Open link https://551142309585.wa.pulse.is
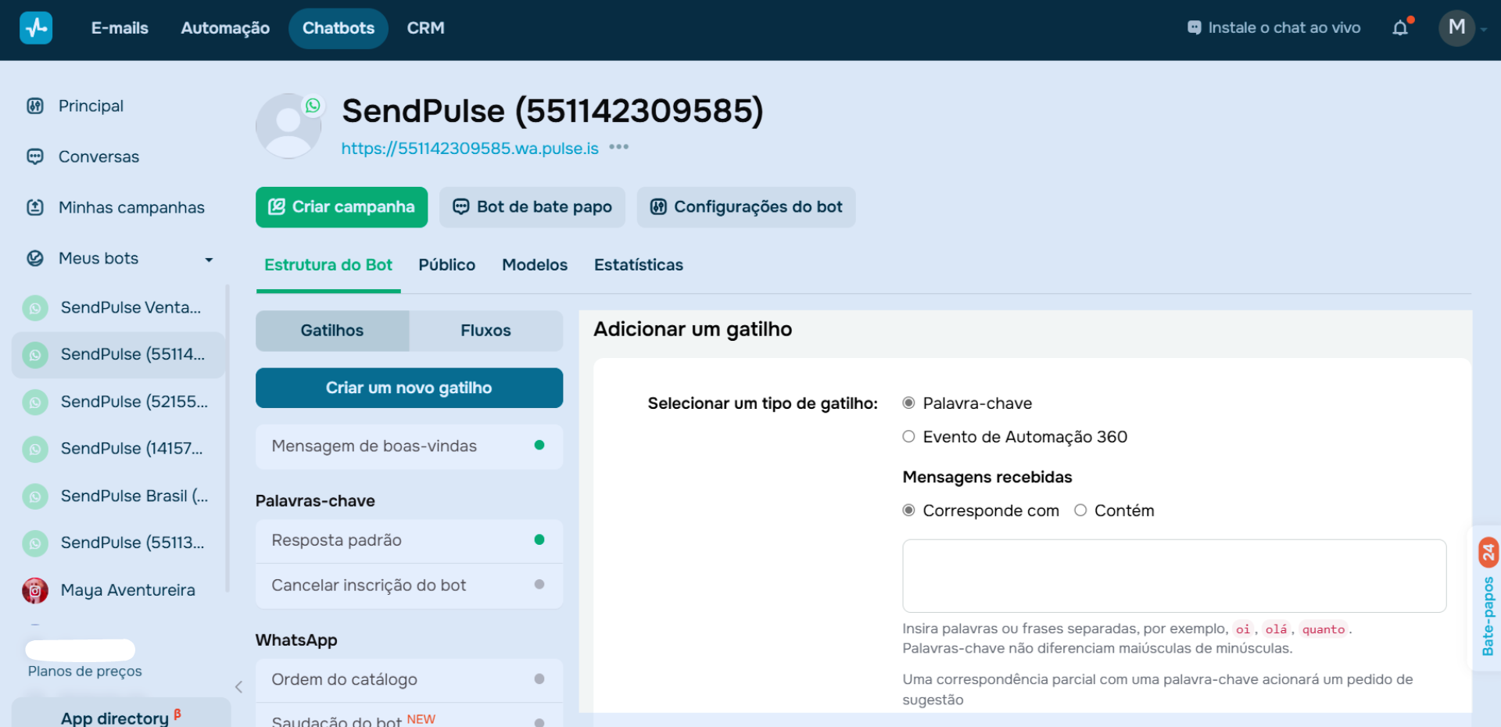This screenshot has height=727, width=1501. (x=470, y=149)
